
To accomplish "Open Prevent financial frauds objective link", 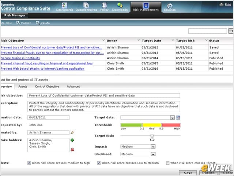I will coord(52,53).
